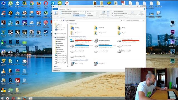Expand the address bar history dropdown

tap(121, 20)
